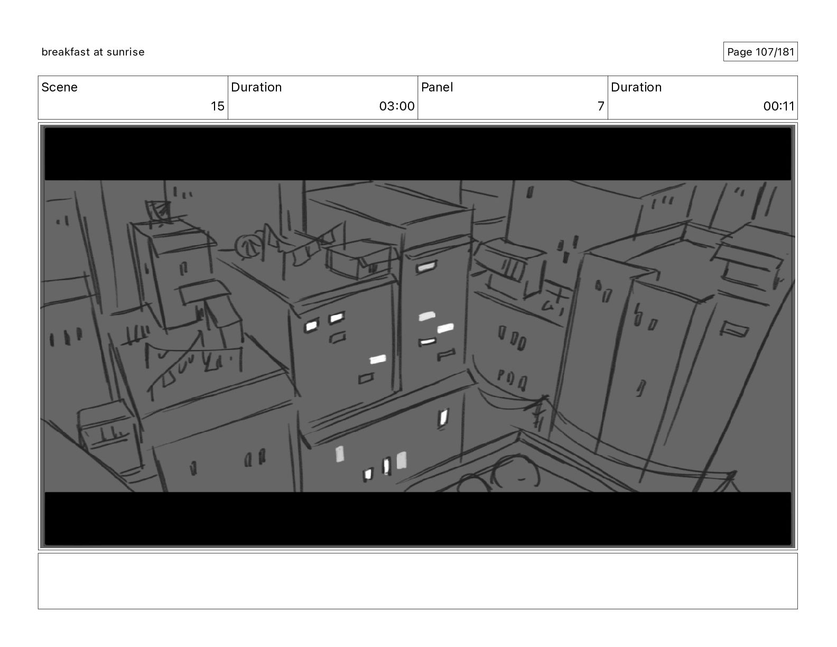Select the panel number 7
The height and width of the screenshot is (647, 837).
[601, 106]
